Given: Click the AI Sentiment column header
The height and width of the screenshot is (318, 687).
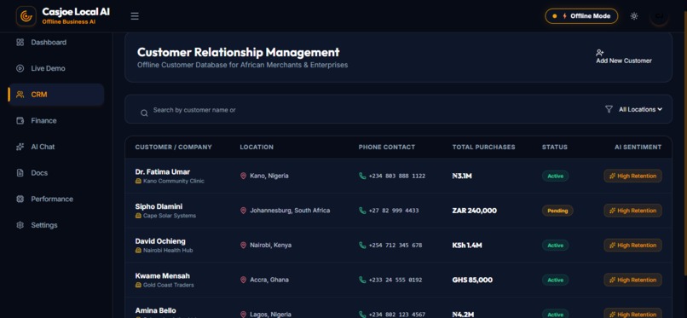Looking at the screenshot, I should pos(638,147).
